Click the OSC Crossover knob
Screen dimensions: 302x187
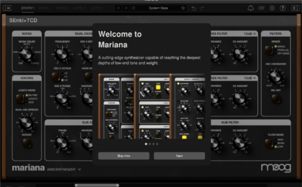tap(275, 76)
